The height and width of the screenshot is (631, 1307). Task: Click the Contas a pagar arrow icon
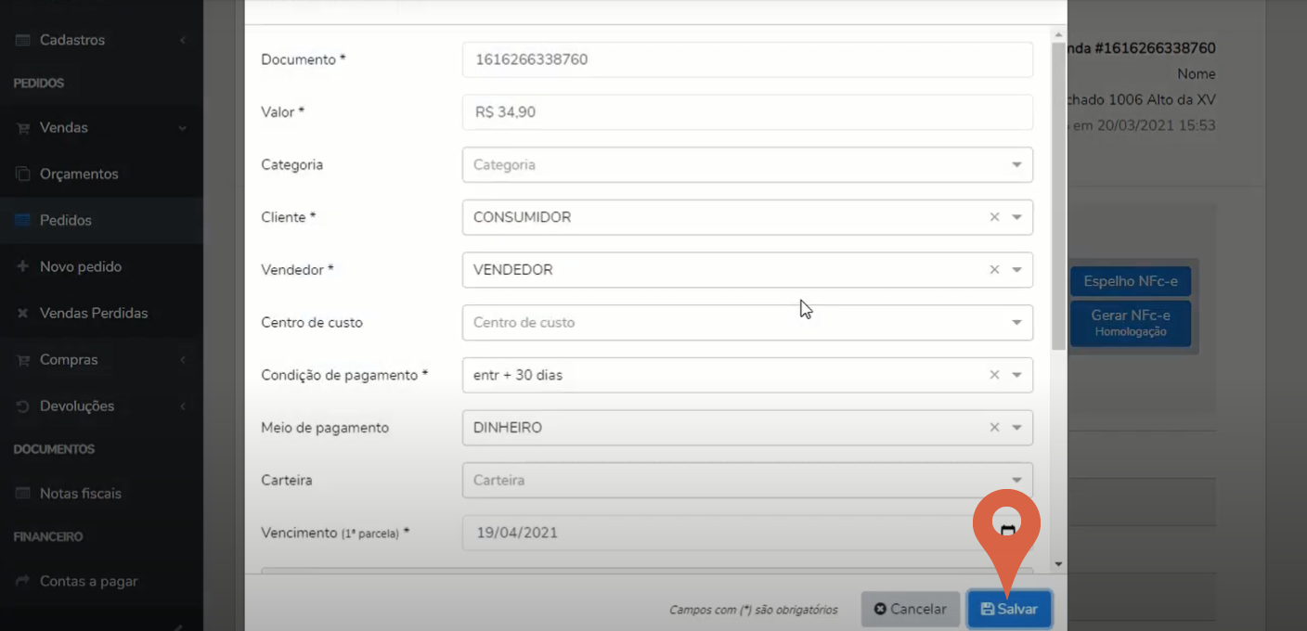point(22,581)
